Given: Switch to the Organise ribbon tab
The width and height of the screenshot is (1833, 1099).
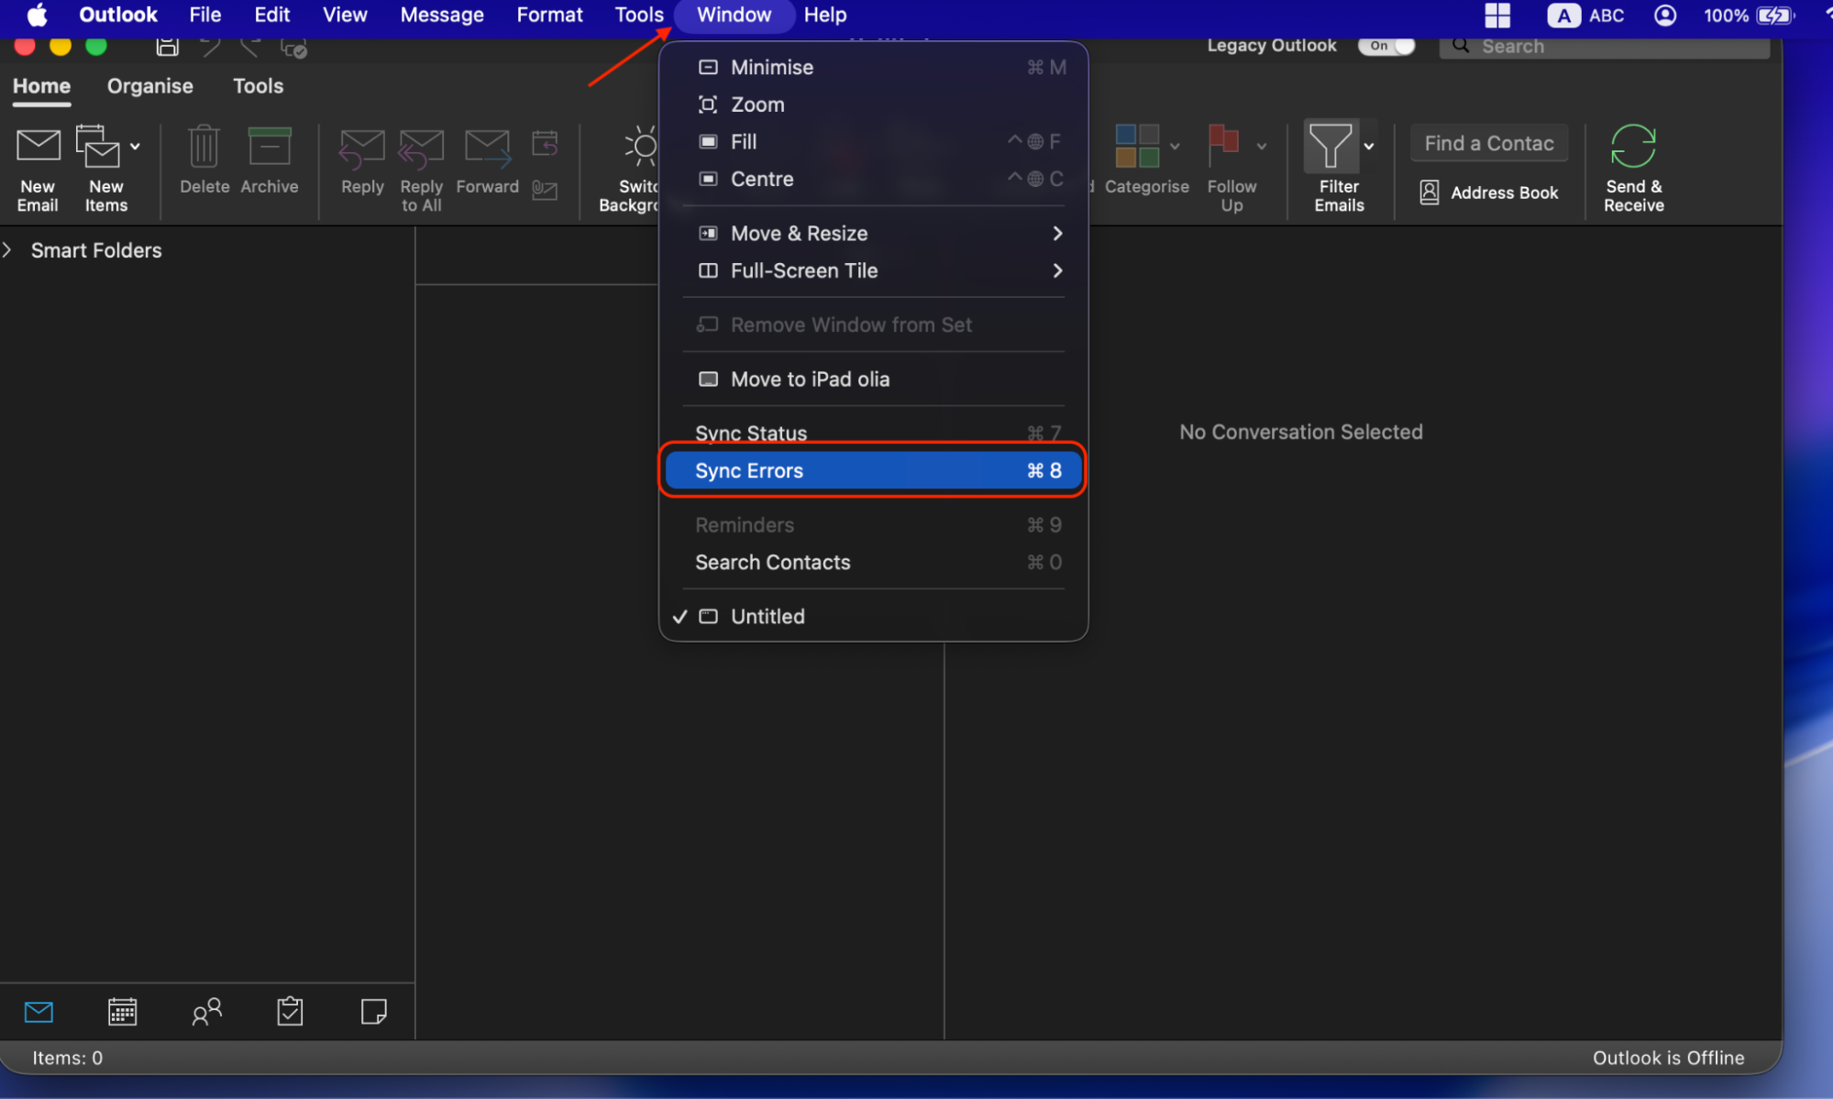Looking at the screenshot, I should point(150,86).
